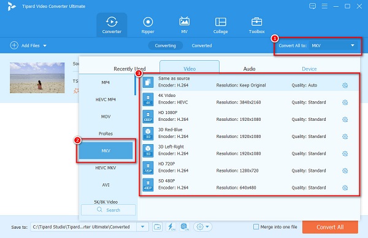This screenshot has width=368, height=238.
Task: Click the Add Files plus icon
Action: coord(14,45)
